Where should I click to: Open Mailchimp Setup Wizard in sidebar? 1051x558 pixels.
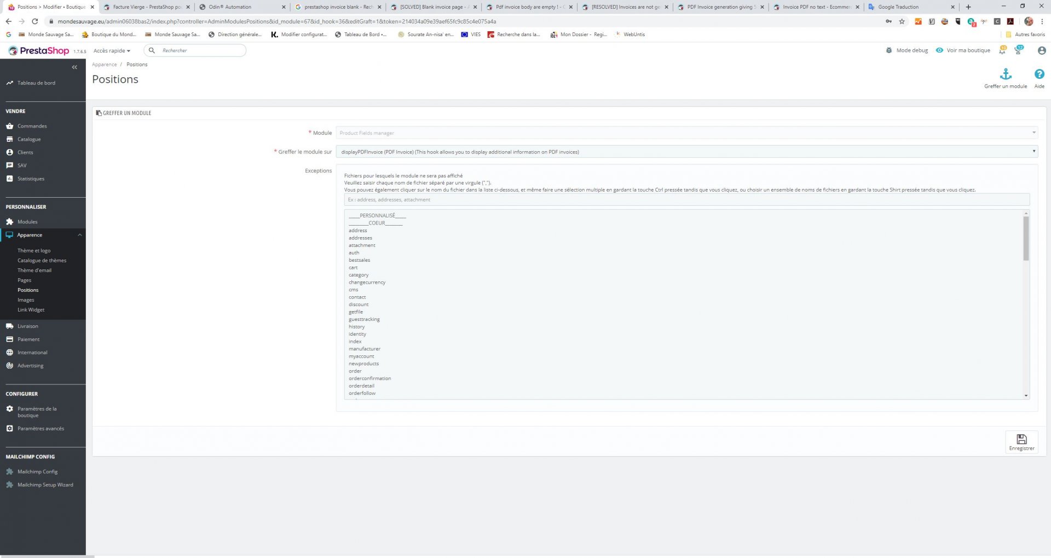click(x=45, y=485)
